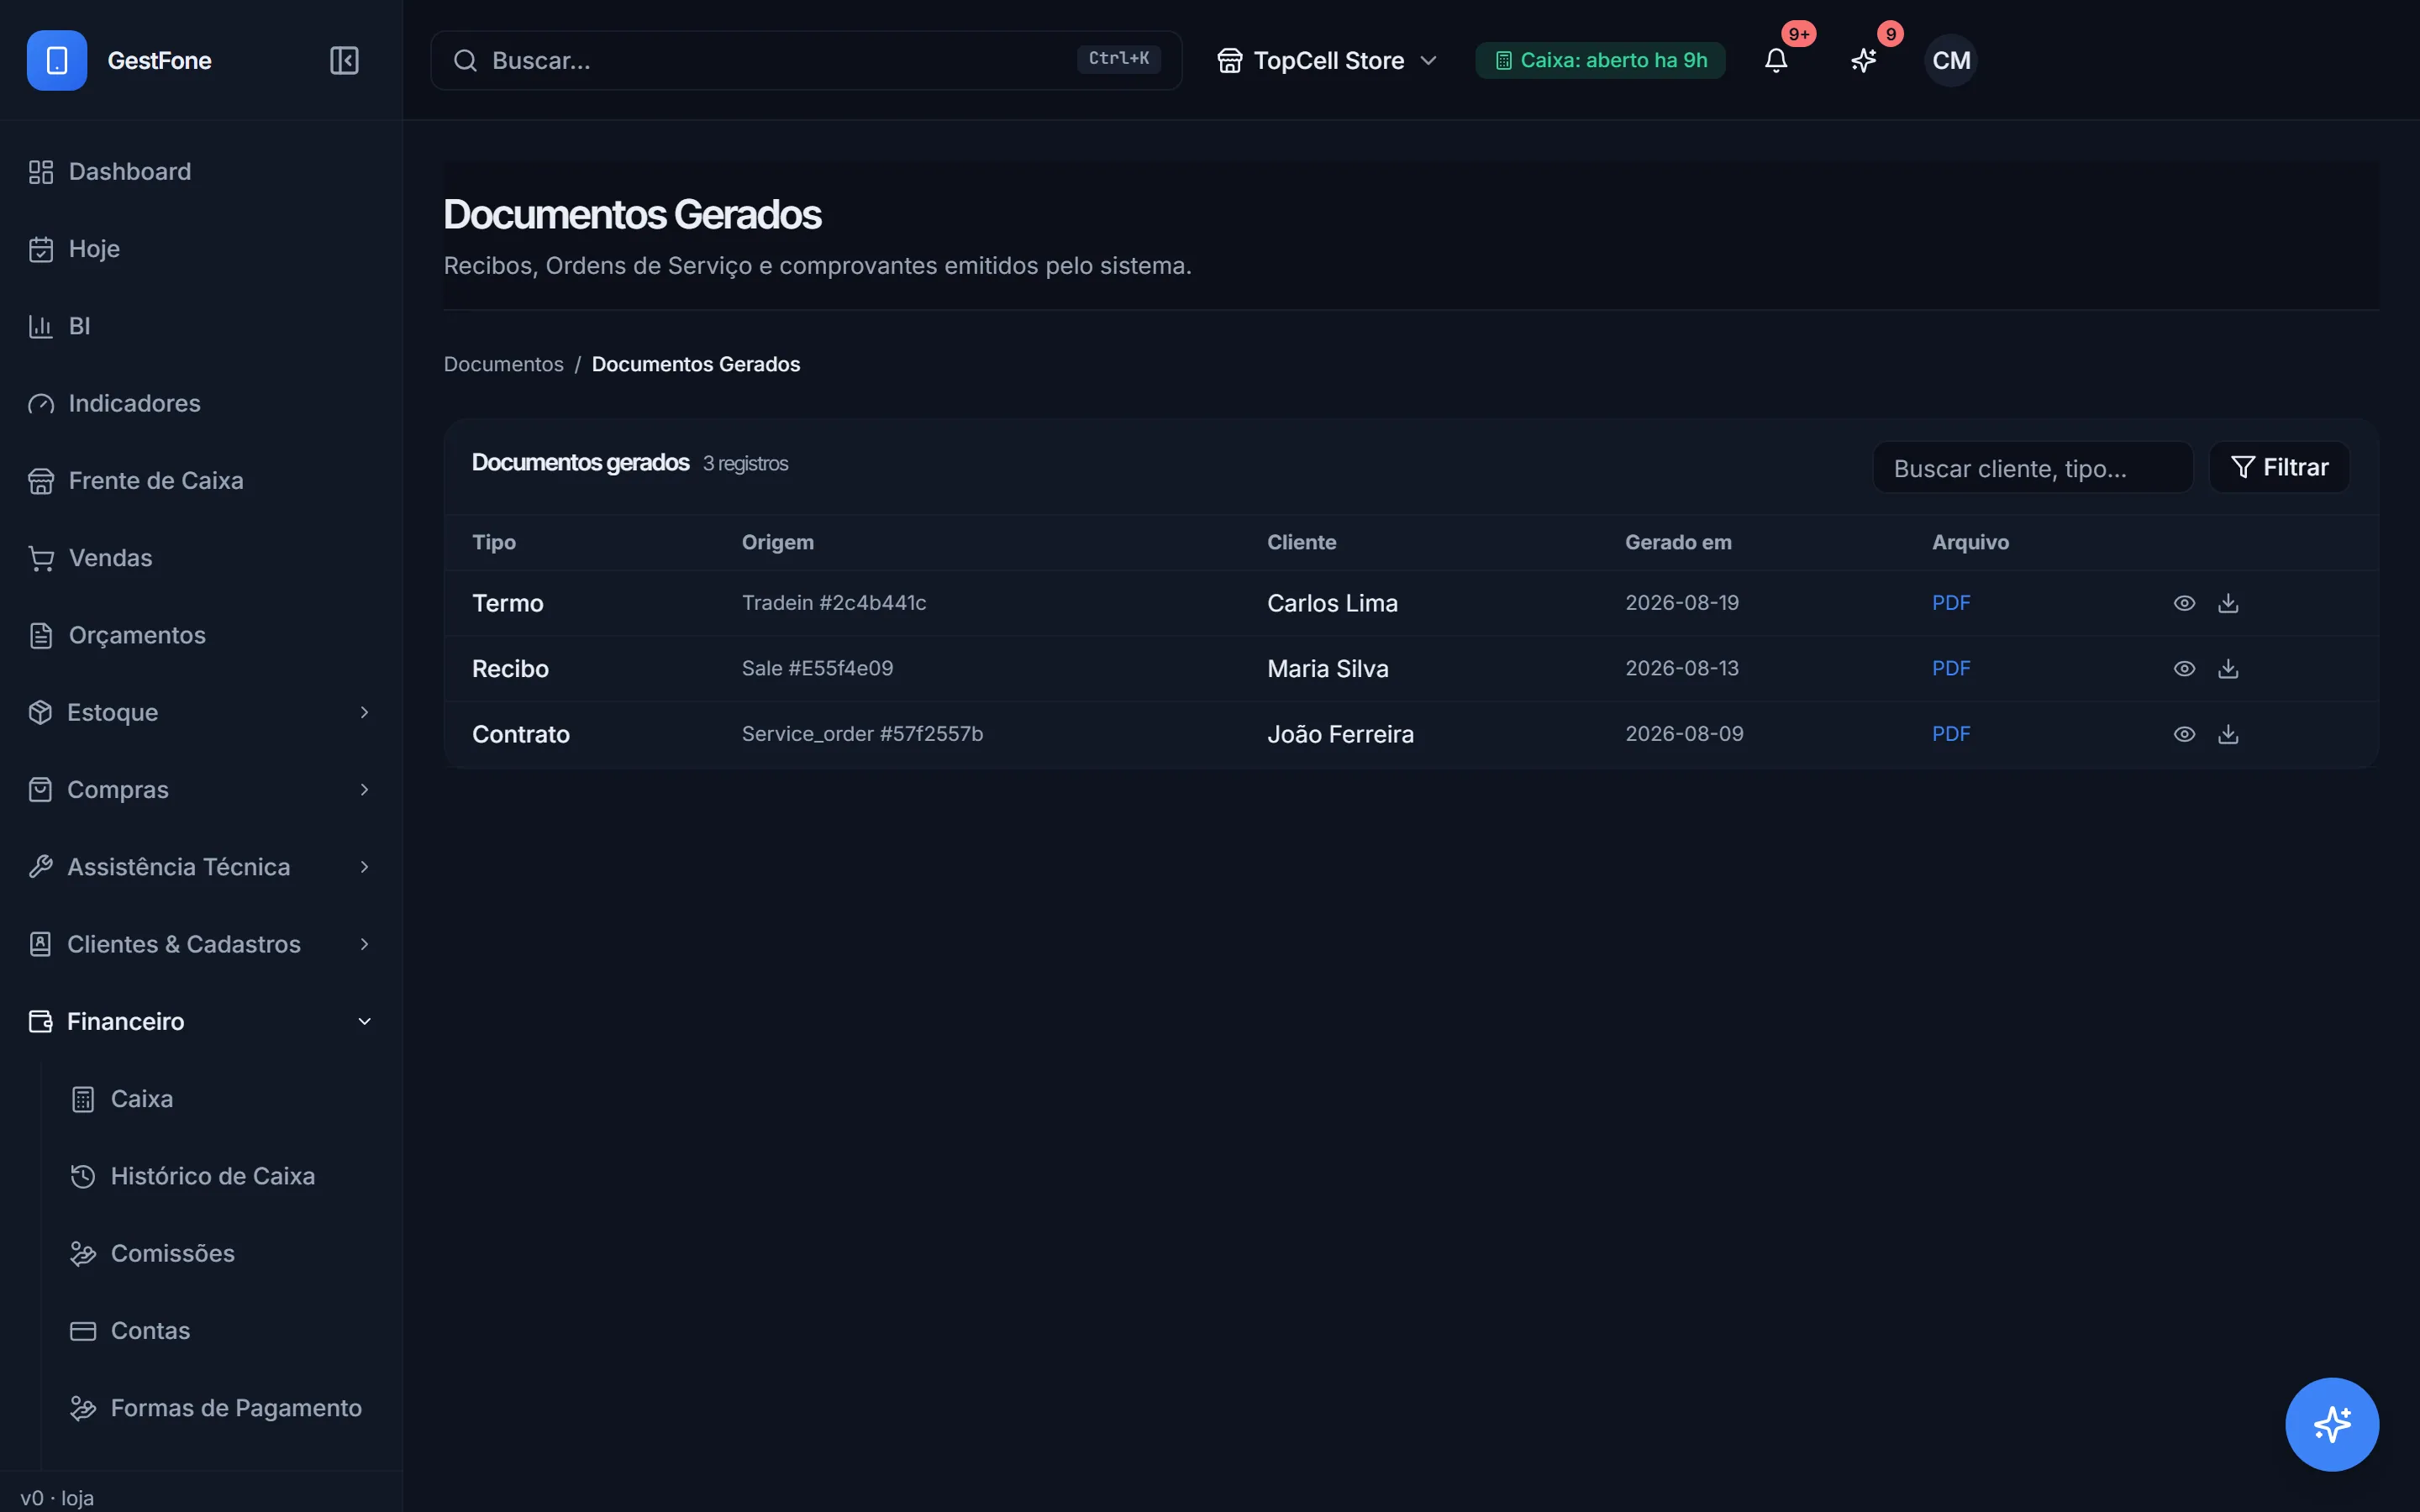Click the Documentos Gerados breadcrumb item

tap(696, 364)
